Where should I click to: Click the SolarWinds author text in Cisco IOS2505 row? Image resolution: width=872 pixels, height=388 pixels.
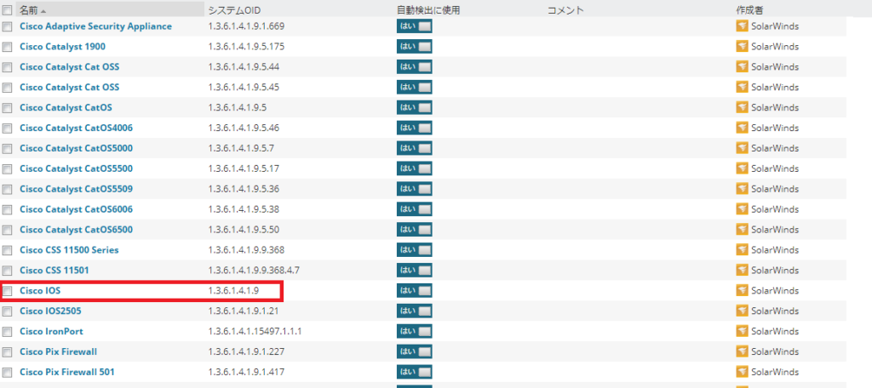[x=775, y=311]
